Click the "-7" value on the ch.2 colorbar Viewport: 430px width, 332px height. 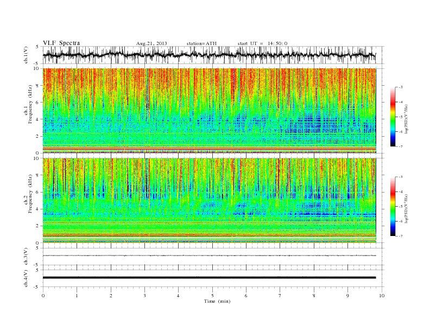tap(401, 236)
